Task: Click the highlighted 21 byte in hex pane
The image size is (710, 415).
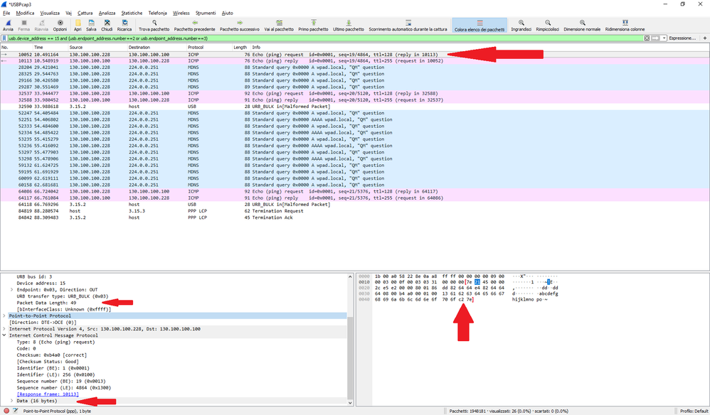Action: pyautogui.click(x=477, y=282)
